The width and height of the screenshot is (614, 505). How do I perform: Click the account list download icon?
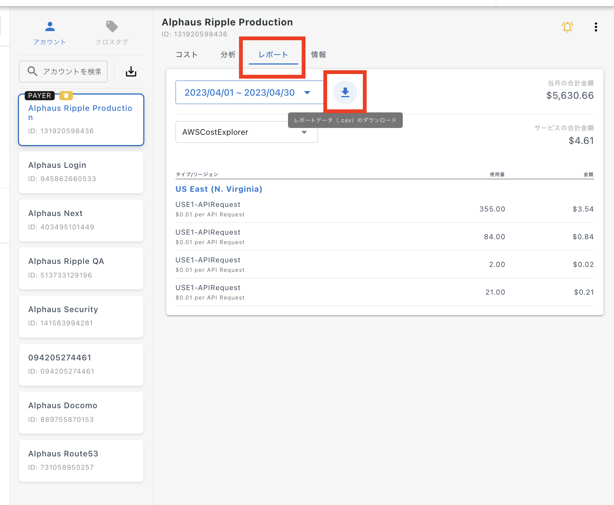coord(131,71)
